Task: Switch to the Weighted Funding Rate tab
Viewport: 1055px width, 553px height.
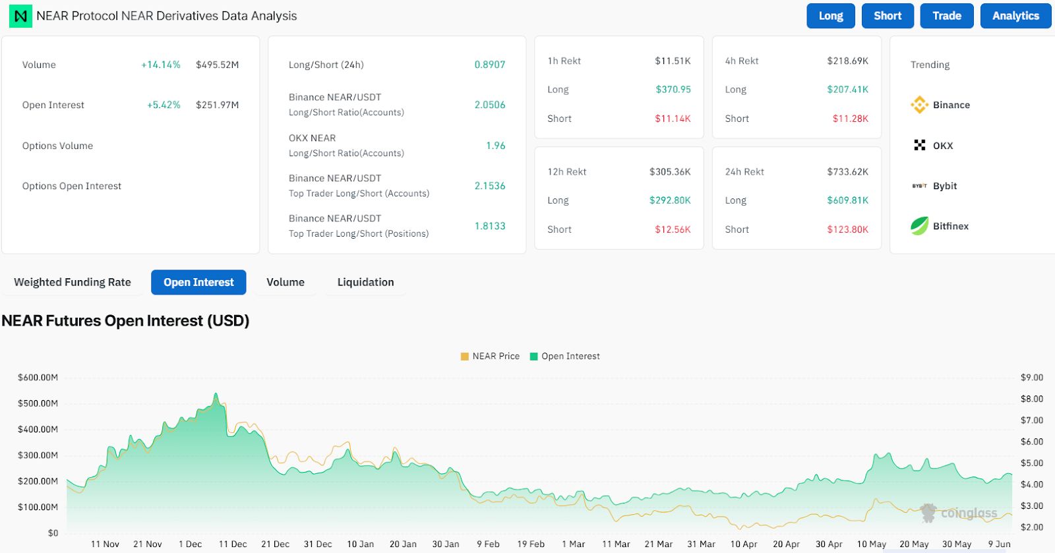Action: [73, 282]
